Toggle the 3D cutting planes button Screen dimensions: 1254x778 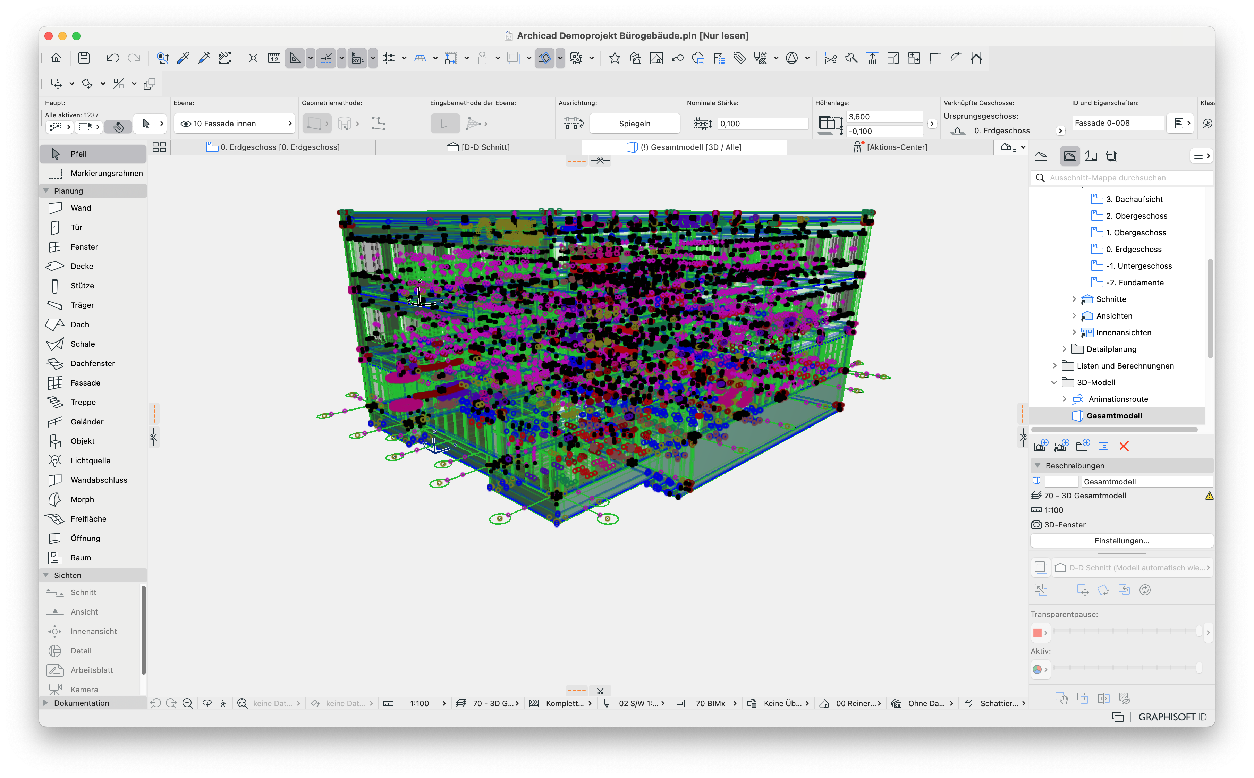click(544, 58)
